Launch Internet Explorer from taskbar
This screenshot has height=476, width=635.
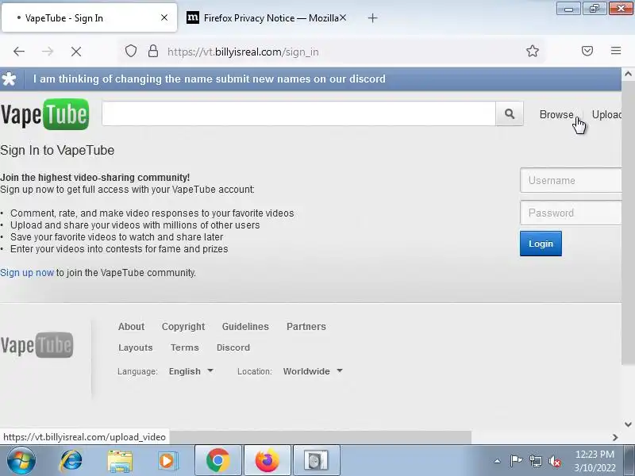pyautogui.click(x=71, y=461)
